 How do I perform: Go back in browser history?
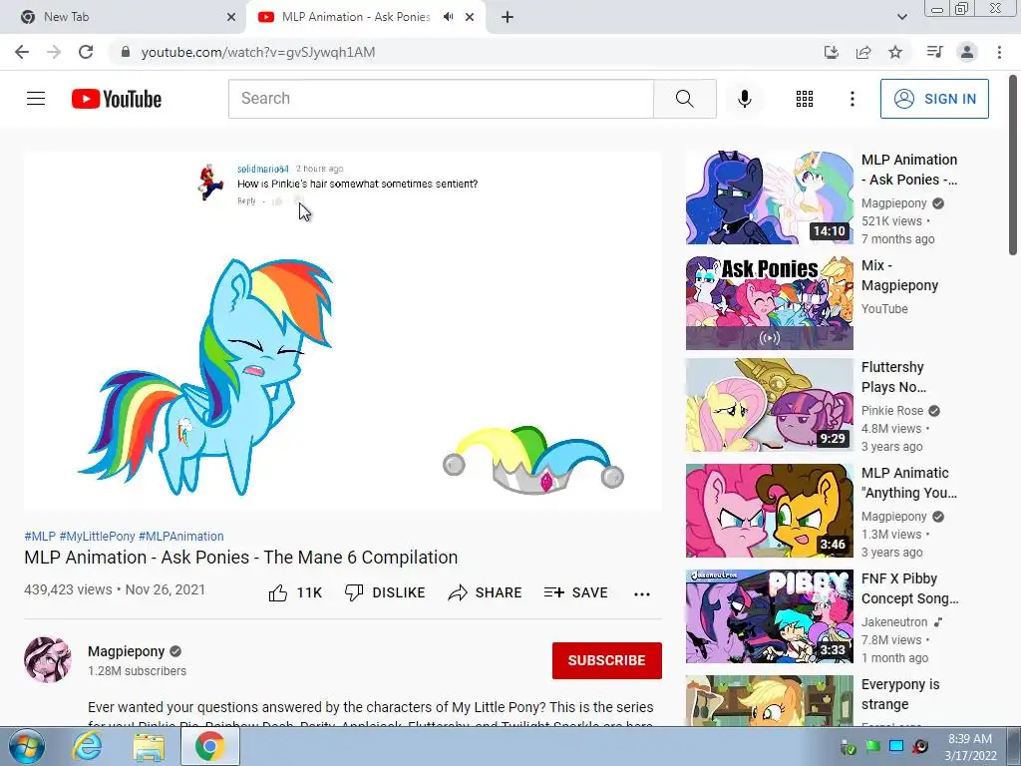22,52
